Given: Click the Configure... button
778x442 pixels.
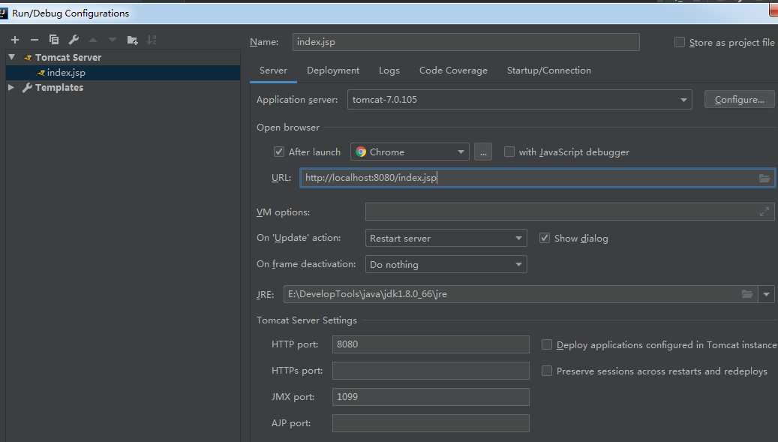Looking at the screenshot, I should (x=739, y=100).
